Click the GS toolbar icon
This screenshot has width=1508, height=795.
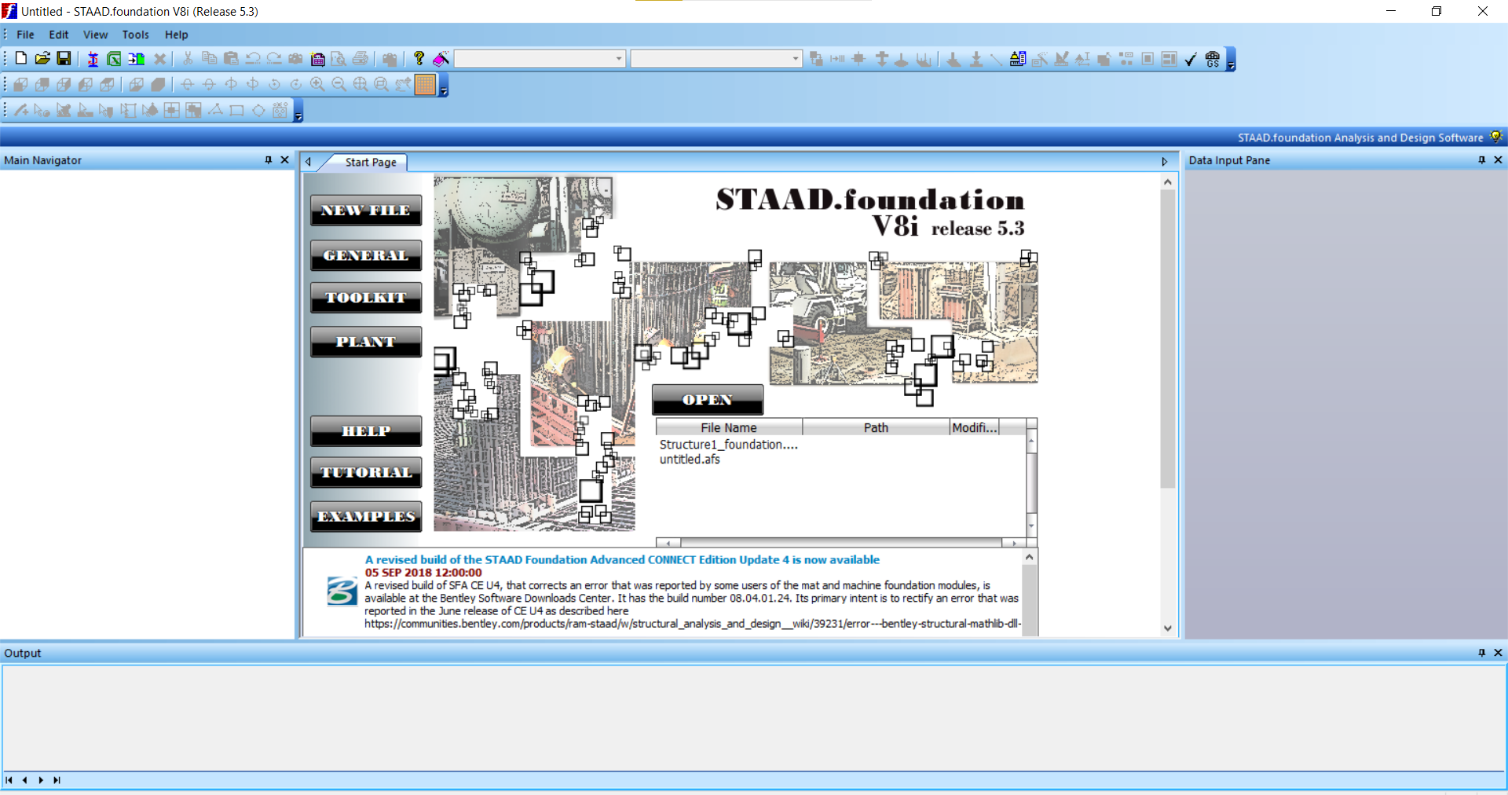[1213, 60]
